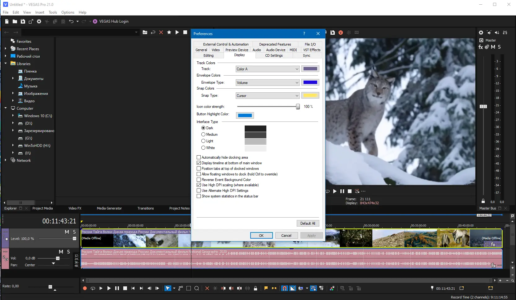Undo the last action
The width and height of the screenshot is (516, 300).
point(71,21)
